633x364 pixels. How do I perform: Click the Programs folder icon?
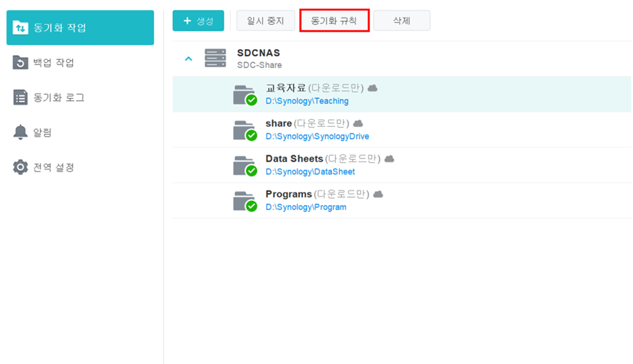click(243, 200)
